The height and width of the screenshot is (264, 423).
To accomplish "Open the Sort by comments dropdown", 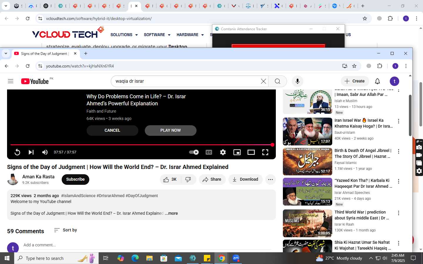I will click(x=66, y=230).
